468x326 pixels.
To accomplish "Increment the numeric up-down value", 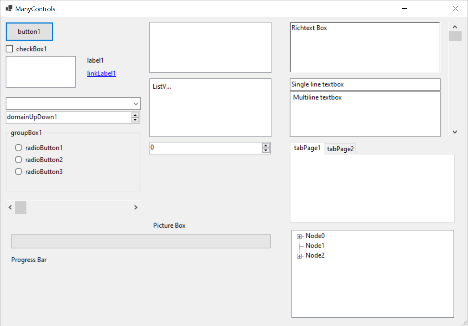I will coord(266,145).
